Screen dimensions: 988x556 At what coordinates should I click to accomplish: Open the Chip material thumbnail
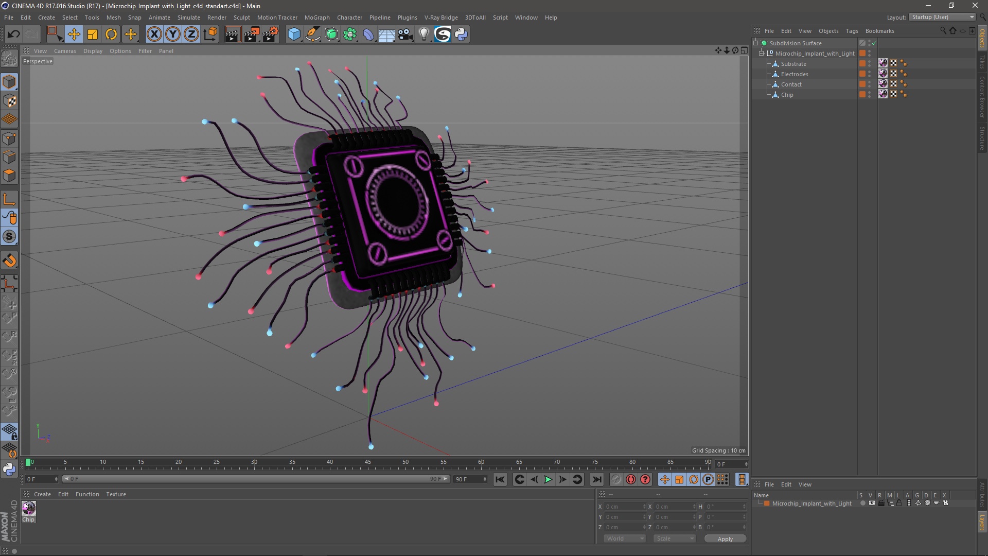[x=29, y=508]
